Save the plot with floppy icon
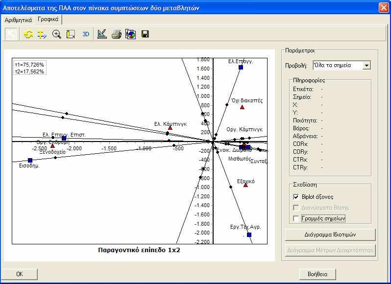Image resolution: width=391 pixels, height=284 pixels. tap(145, 34)
